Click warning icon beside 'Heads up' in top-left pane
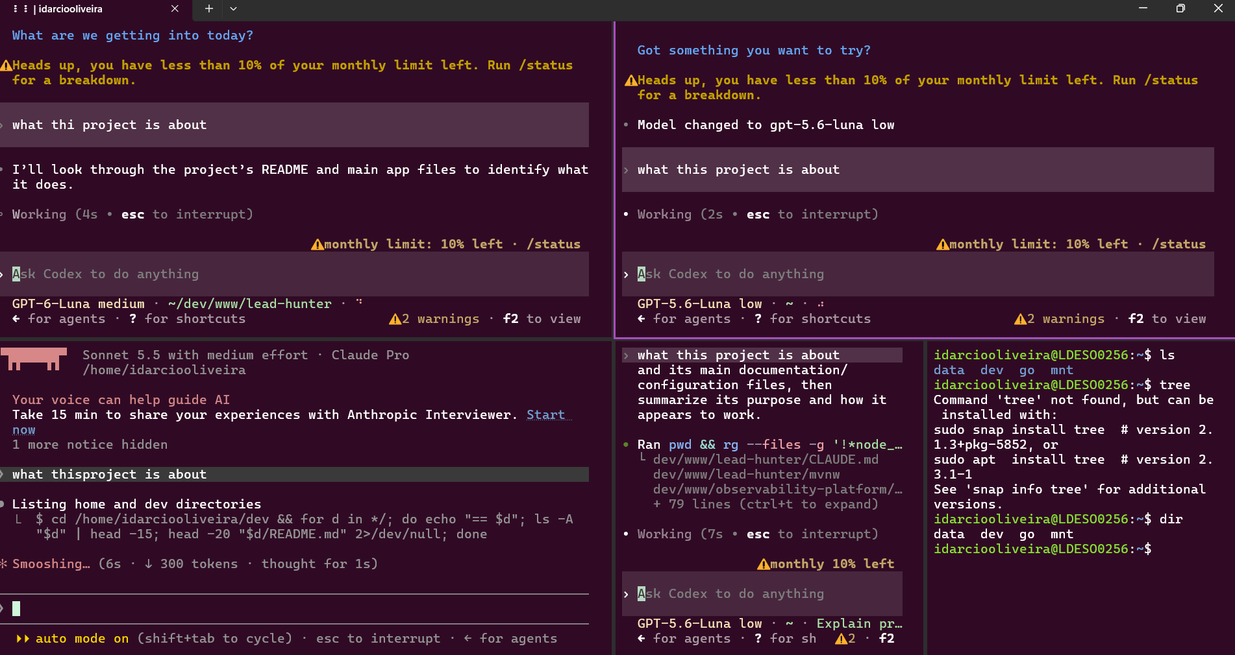Viewport: 1235px width, 655px height. pos(6,65)
